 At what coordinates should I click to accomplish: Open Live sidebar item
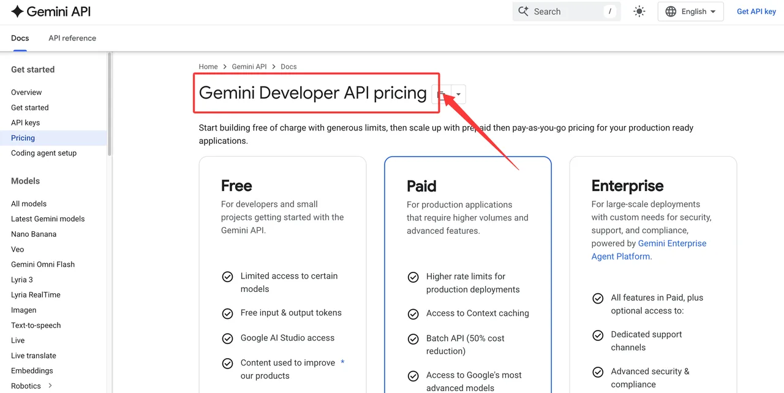[18, 340]
